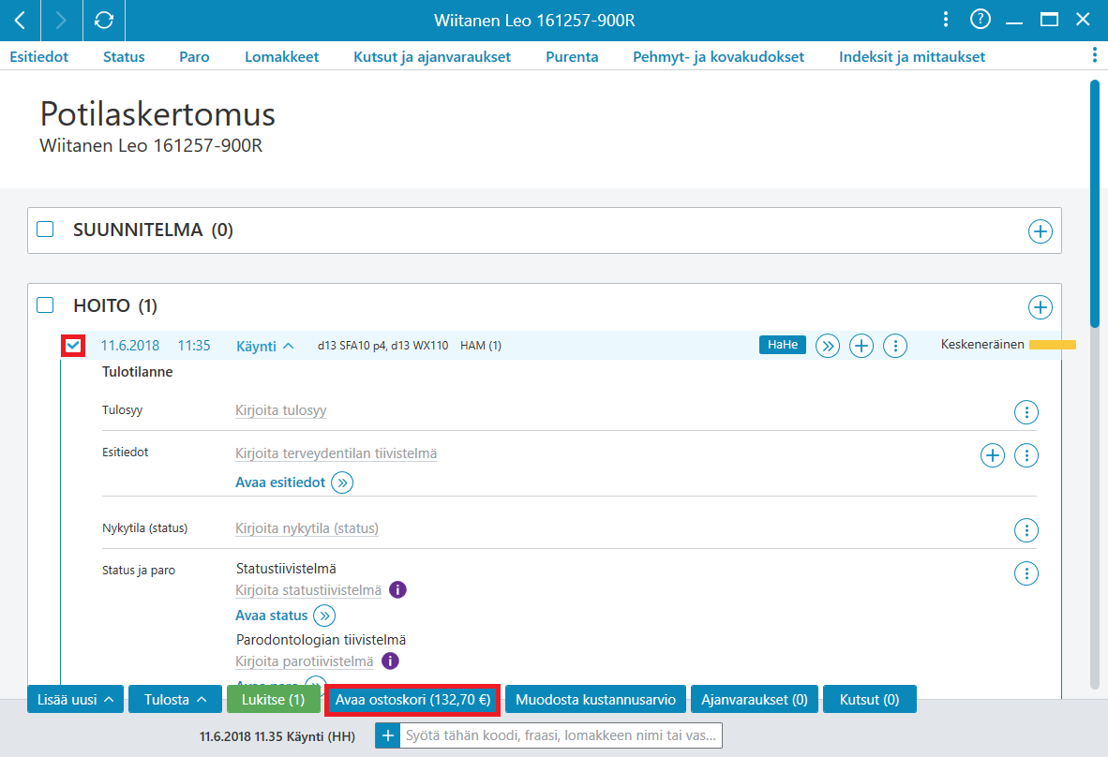Open the help question mark icon

(x=981, y=20)
